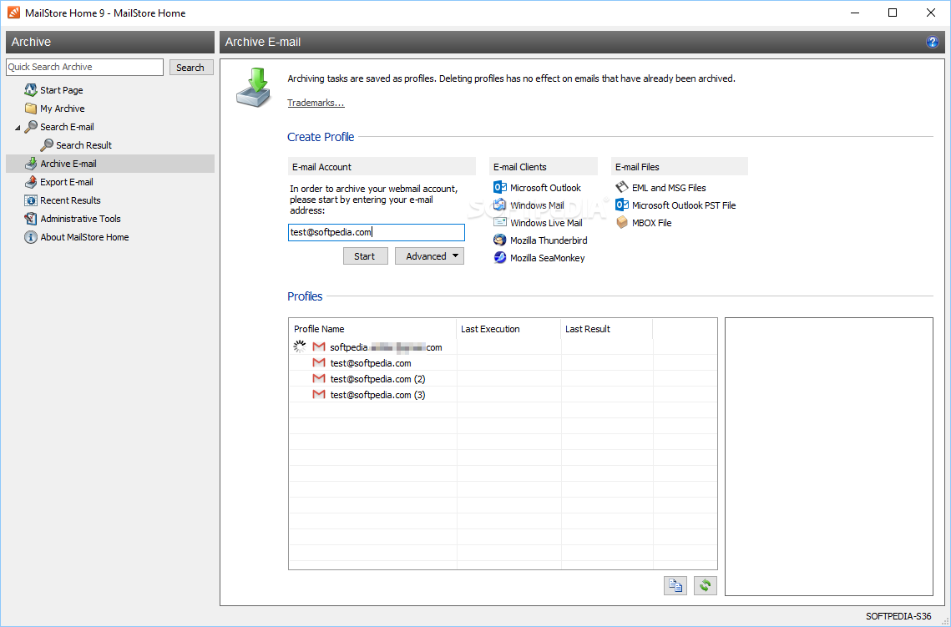Open Administrative Tools
The width and height of the screenshot is (951, 627).
pos(80,218)
